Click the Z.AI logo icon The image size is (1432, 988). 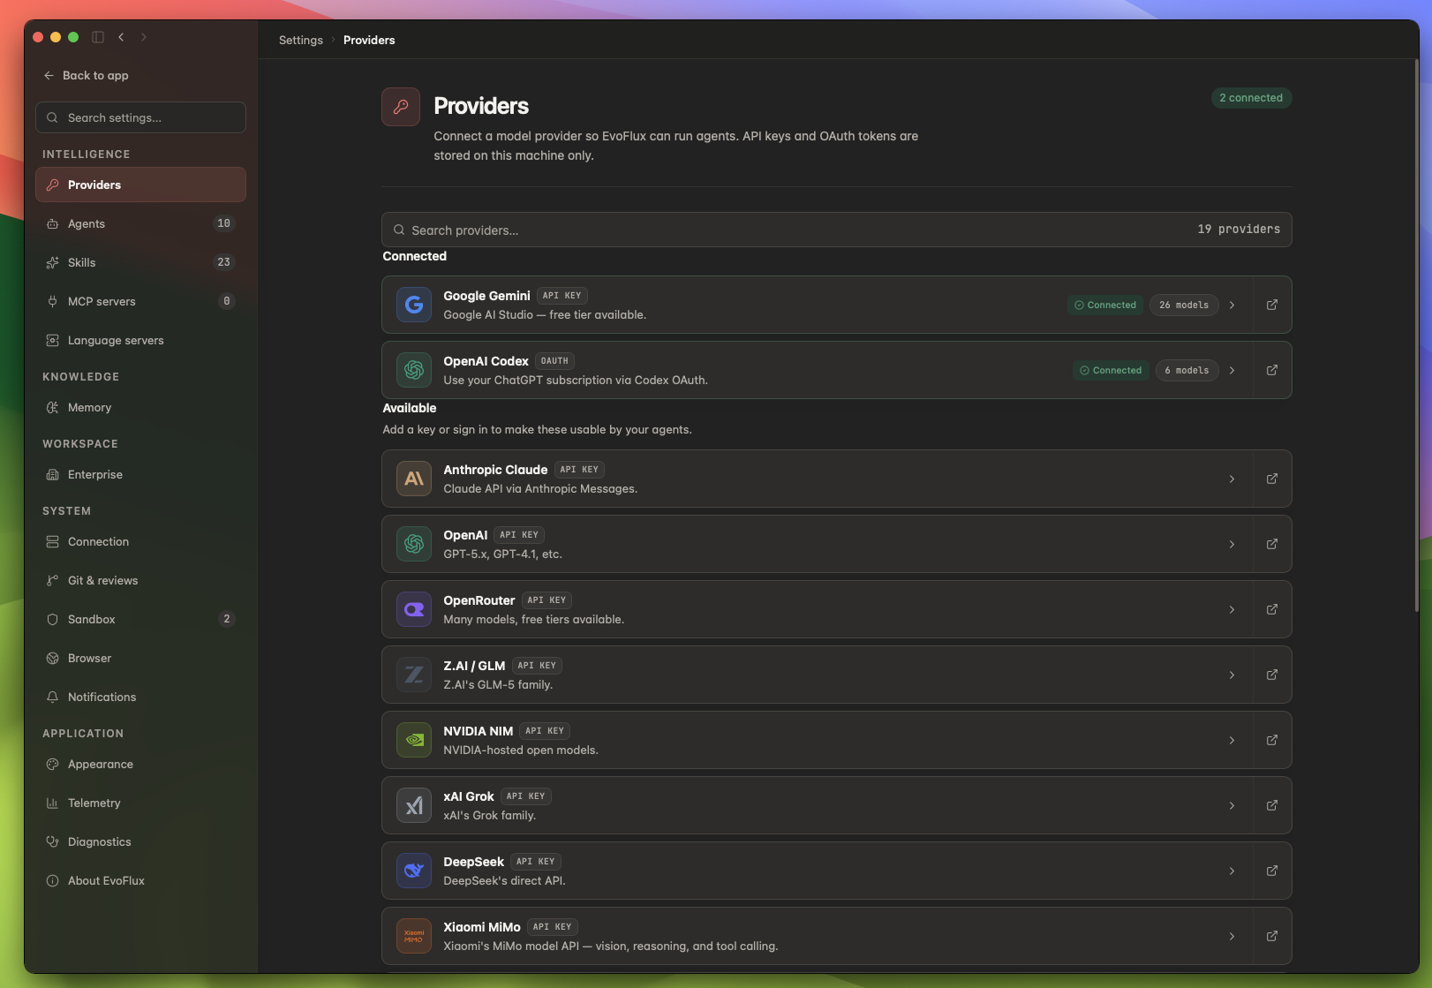coord(413,675)
